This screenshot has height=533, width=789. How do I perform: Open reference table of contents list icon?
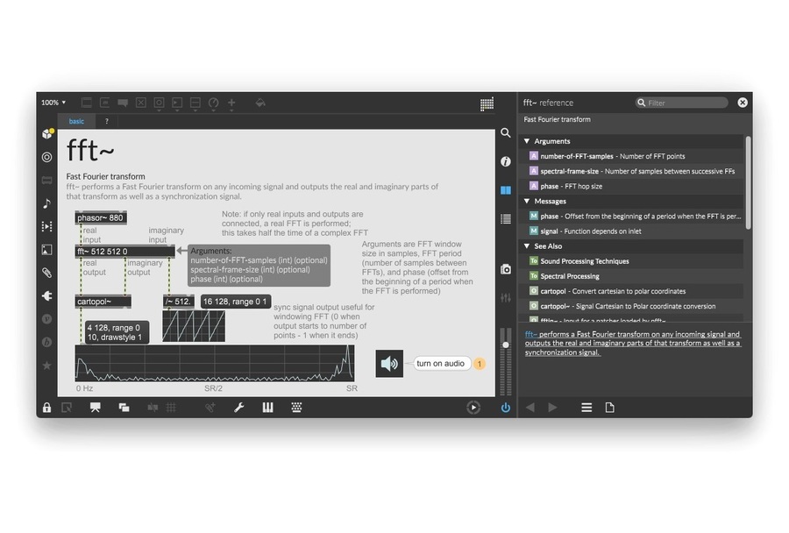586,408
